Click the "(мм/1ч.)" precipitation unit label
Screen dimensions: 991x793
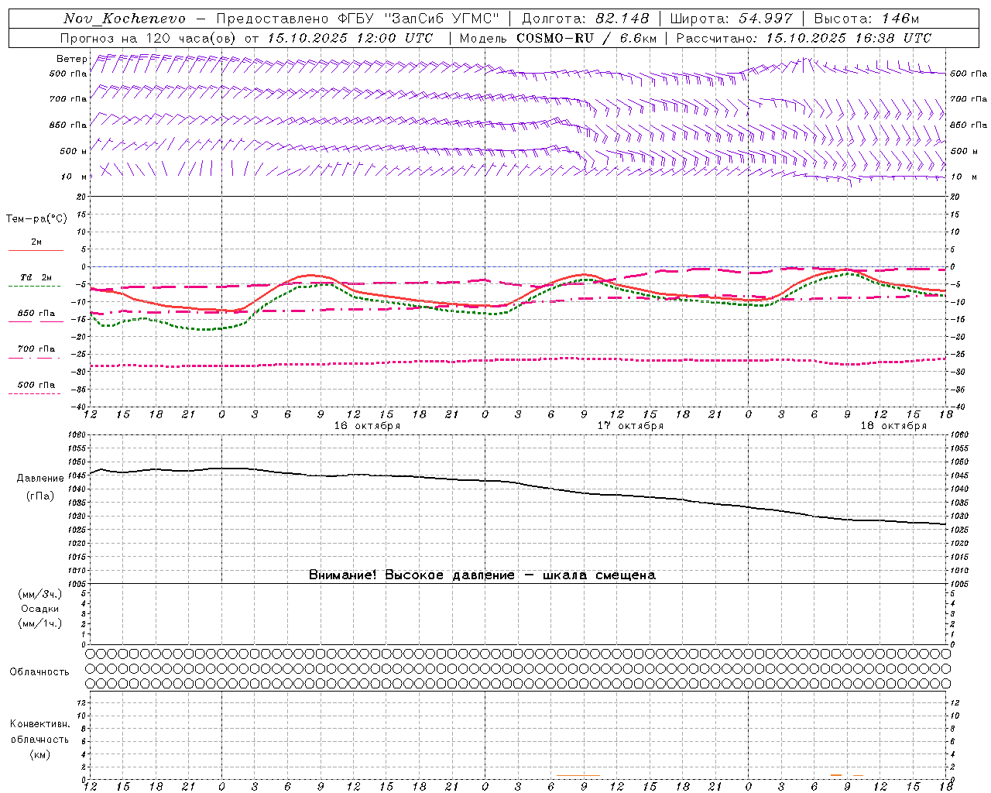[x=40, y=623]
